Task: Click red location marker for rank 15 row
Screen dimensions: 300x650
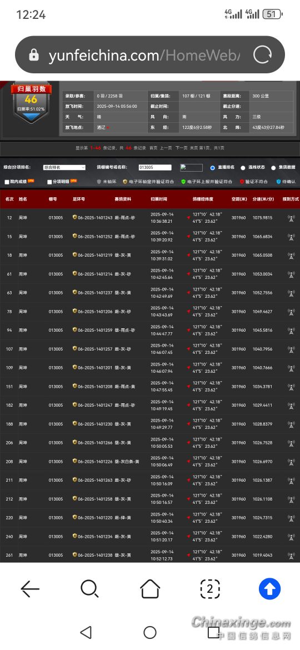Action: [x=188, y=236]
